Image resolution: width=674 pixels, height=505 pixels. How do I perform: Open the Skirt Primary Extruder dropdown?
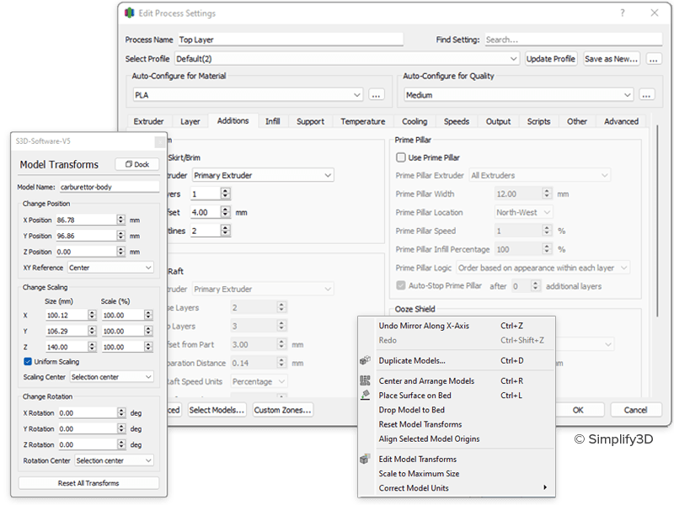click(x=263, y=175)
